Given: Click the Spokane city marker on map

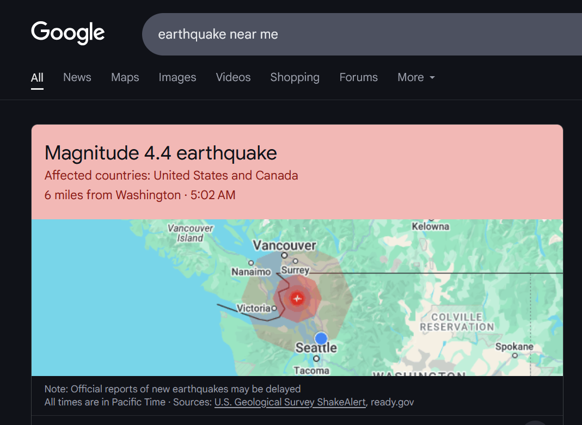Looking at the screenshot, I should tap(515, 355).
